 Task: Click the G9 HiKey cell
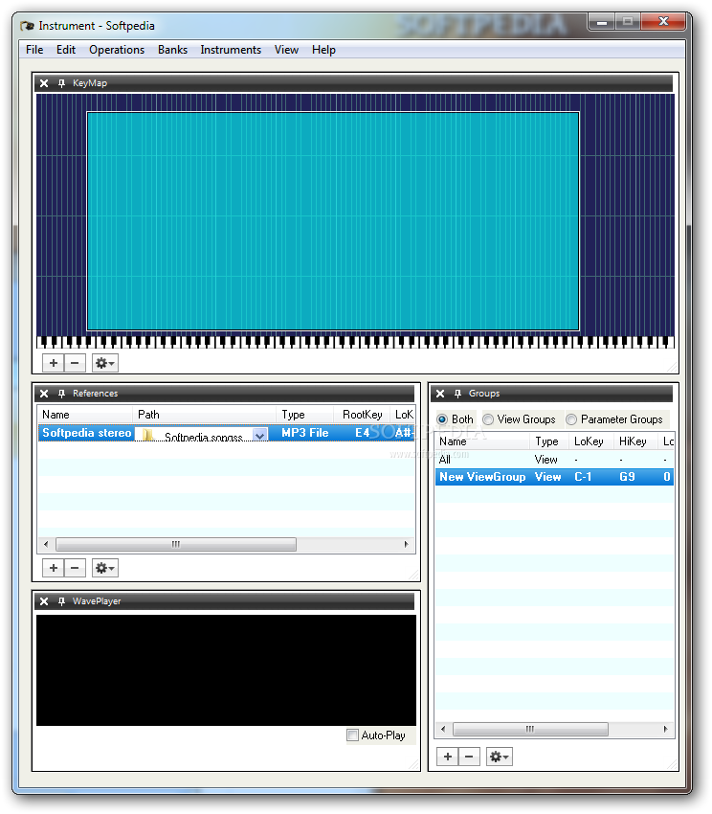tap(635, 477)
